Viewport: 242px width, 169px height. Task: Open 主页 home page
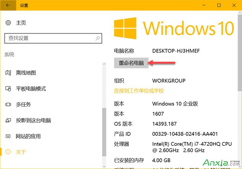[21, 23]
